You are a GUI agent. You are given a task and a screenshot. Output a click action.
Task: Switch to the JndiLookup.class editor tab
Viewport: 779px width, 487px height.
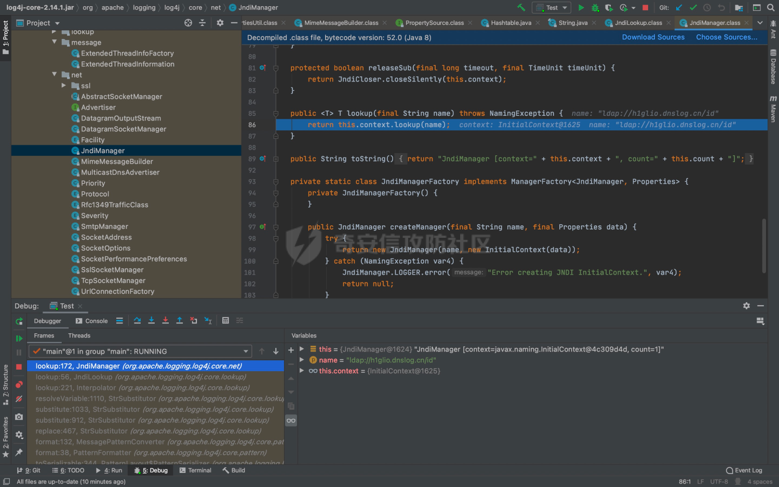[x=638, y=23]
